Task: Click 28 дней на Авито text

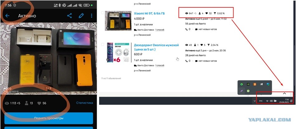Action: tap(195, 55)
